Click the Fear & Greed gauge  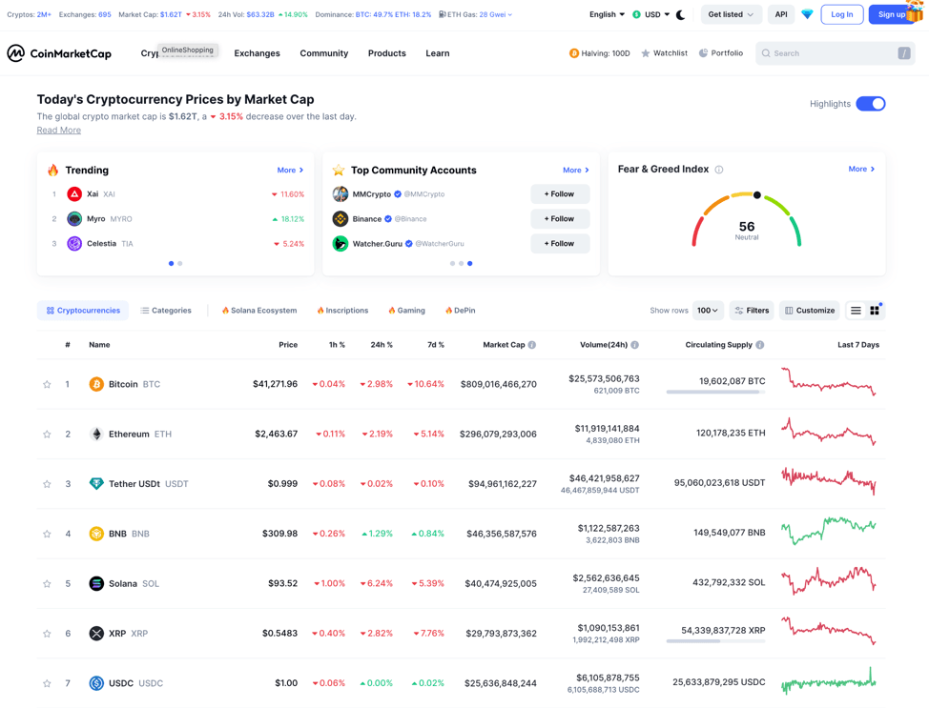click(747, 221)
